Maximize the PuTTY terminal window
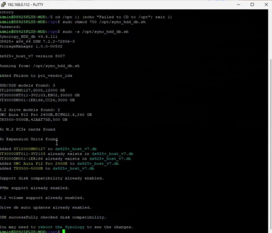 (252, 4)
